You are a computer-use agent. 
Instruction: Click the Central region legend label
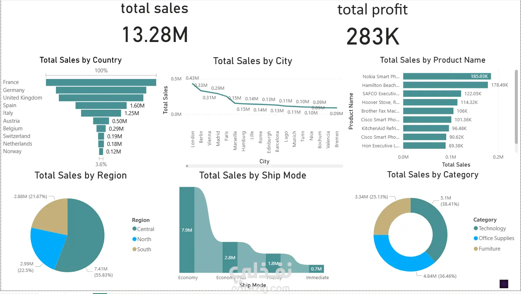click(146, 229)
